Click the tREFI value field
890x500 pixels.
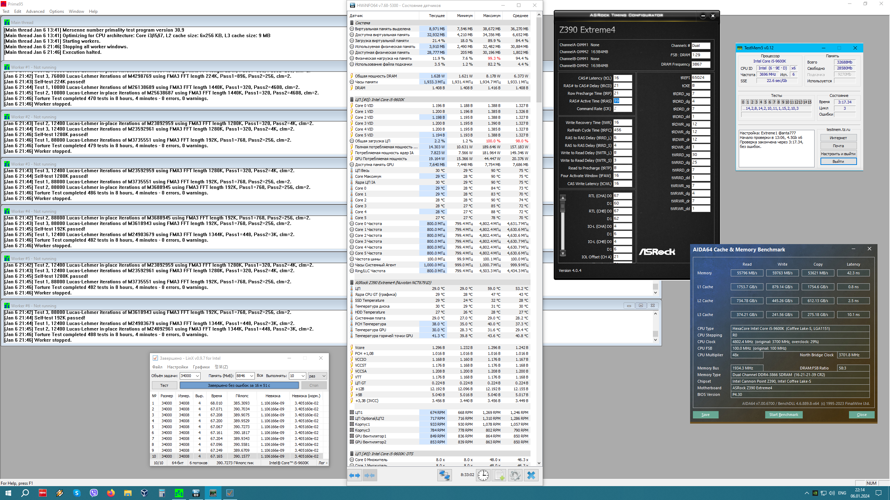pyautogui.click(x=701, y=78)
